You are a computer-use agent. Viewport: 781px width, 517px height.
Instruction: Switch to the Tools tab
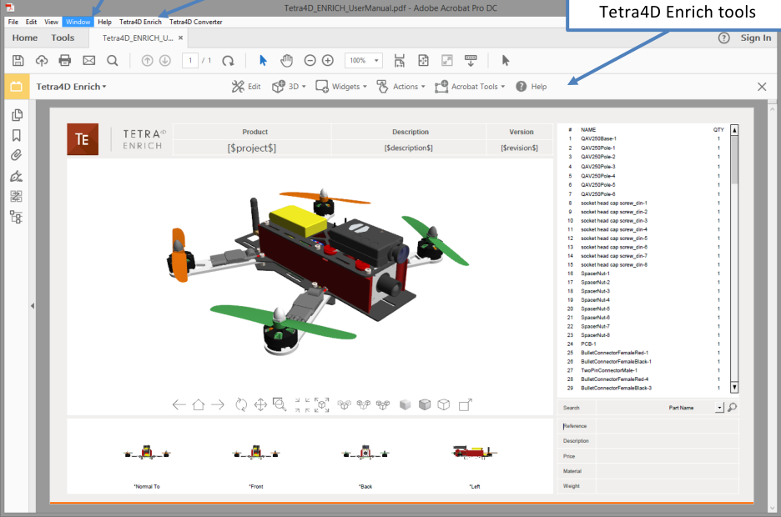(x=63, y=38)
